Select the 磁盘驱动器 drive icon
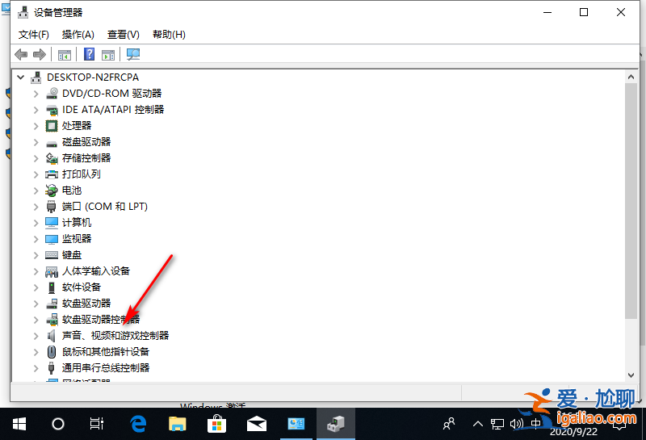 [52, 144]
